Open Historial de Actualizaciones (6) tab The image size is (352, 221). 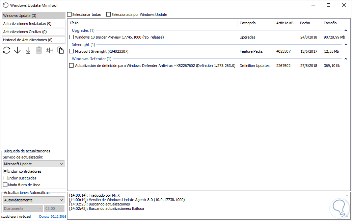tap(34, 40)
